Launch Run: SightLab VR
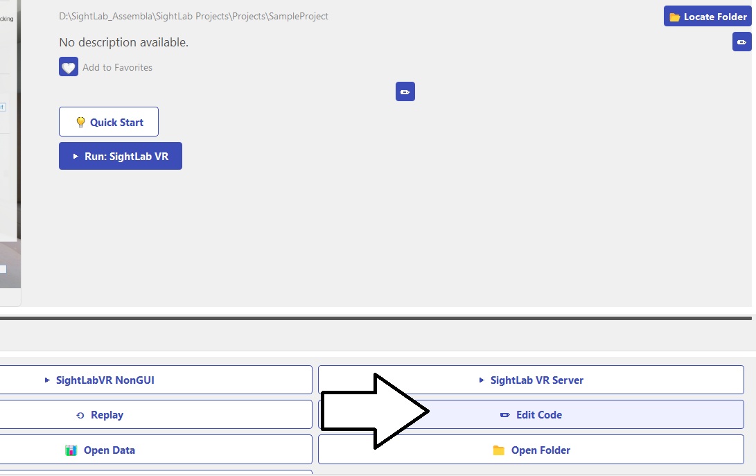 (121, 157)
